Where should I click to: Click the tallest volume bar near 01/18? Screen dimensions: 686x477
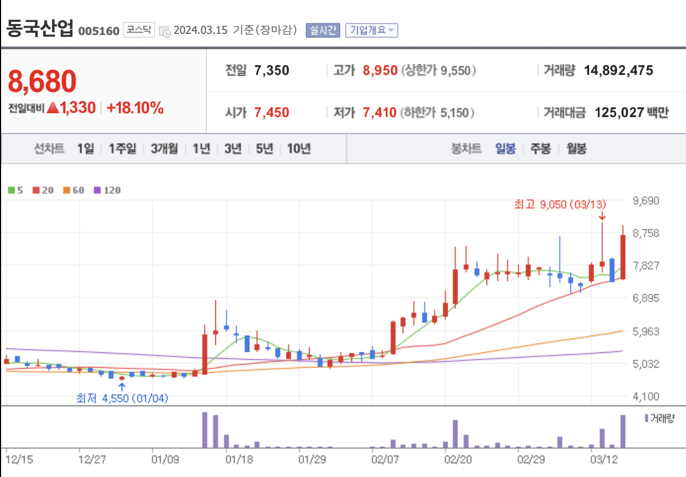point(205,430)
